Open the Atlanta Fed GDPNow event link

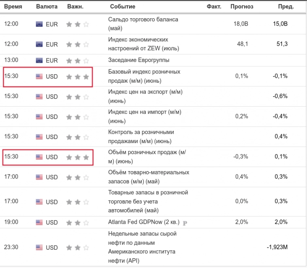point(143,222)
